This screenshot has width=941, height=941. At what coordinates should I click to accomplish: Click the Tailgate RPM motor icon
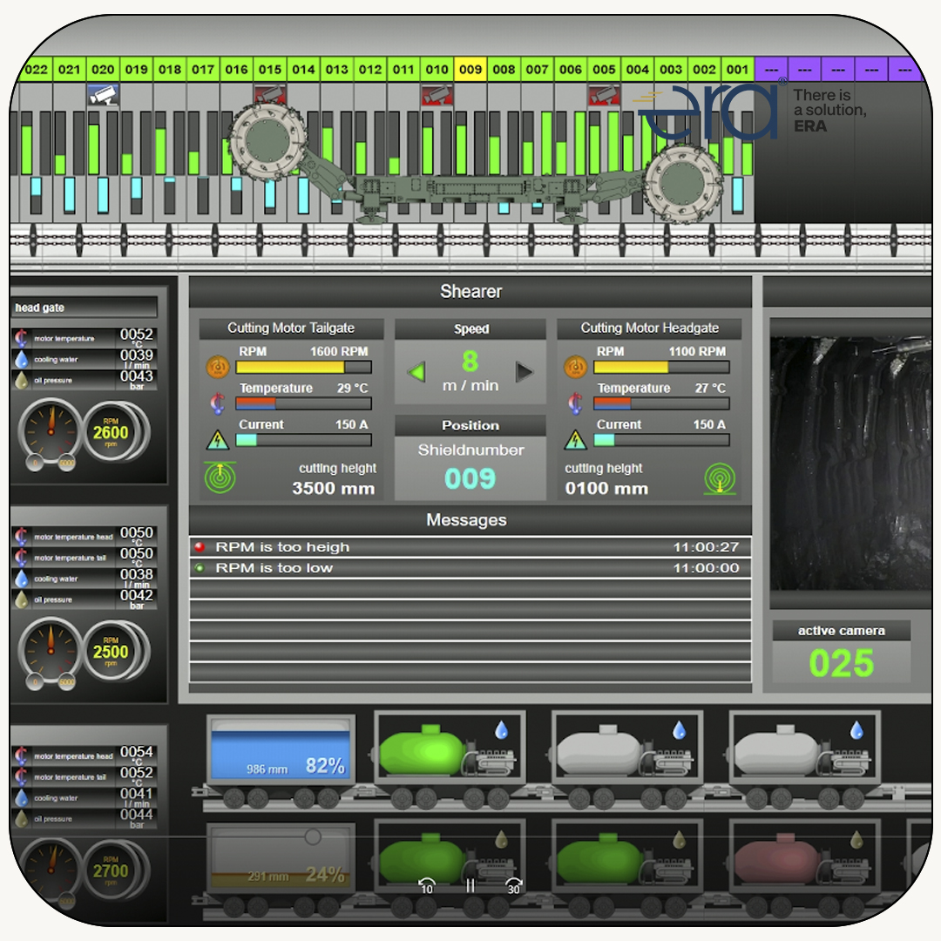(216, 366)
